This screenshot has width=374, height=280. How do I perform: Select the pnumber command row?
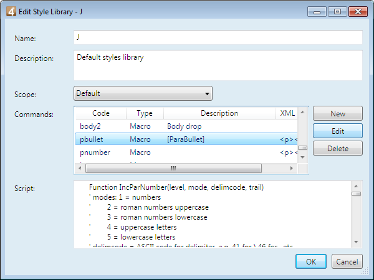point(186,152)
